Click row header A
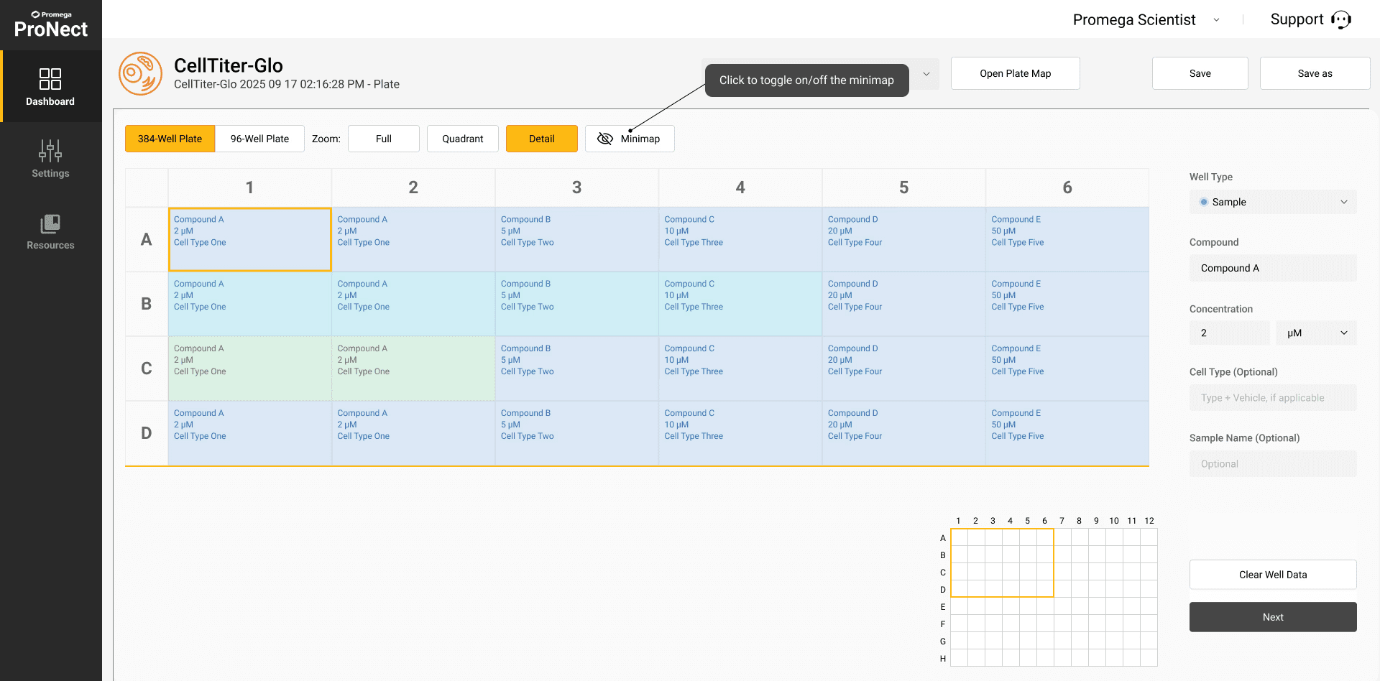 pos(147,239)
